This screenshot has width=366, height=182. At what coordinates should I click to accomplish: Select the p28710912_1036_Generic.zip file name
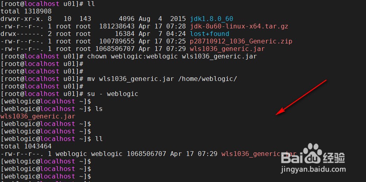coord(241,41)
